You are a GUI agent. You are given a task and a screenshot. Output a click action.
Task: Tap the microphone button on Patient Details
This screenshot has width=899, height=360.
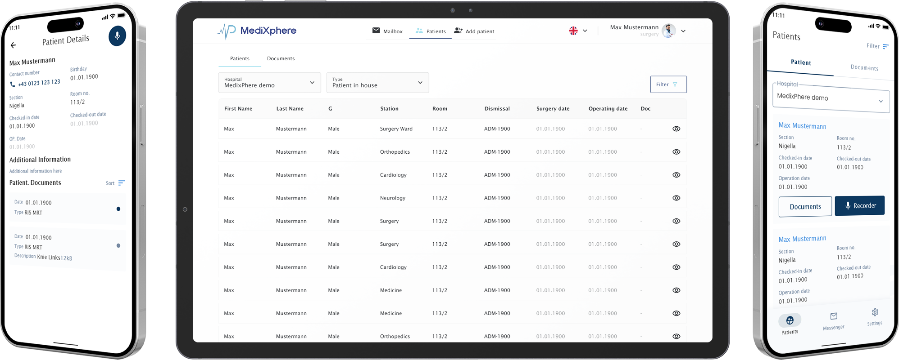point(117,36)
